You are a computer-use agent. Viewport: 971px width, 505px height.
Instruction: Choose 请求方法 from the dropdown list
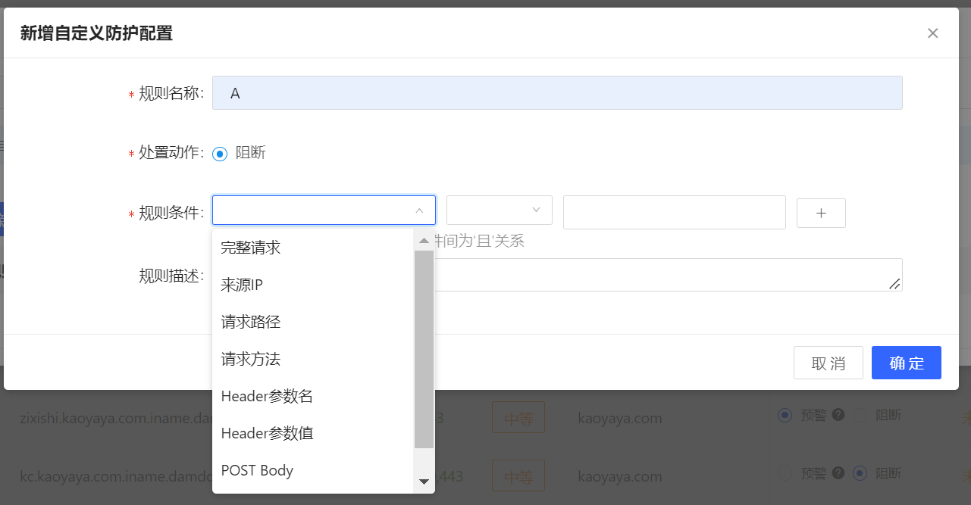click(x=313, y=359)
